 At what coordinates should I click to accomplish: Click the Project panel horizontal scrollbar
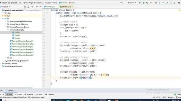pyautogui.click(x=16, y=88)
